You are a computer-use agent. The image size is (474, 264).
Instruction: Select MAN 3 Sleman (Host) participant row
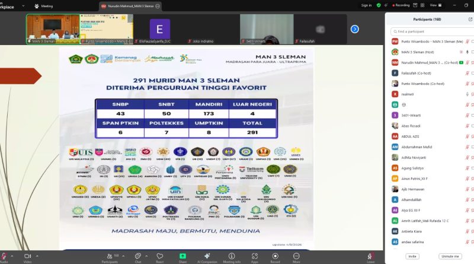pos(433,52)
